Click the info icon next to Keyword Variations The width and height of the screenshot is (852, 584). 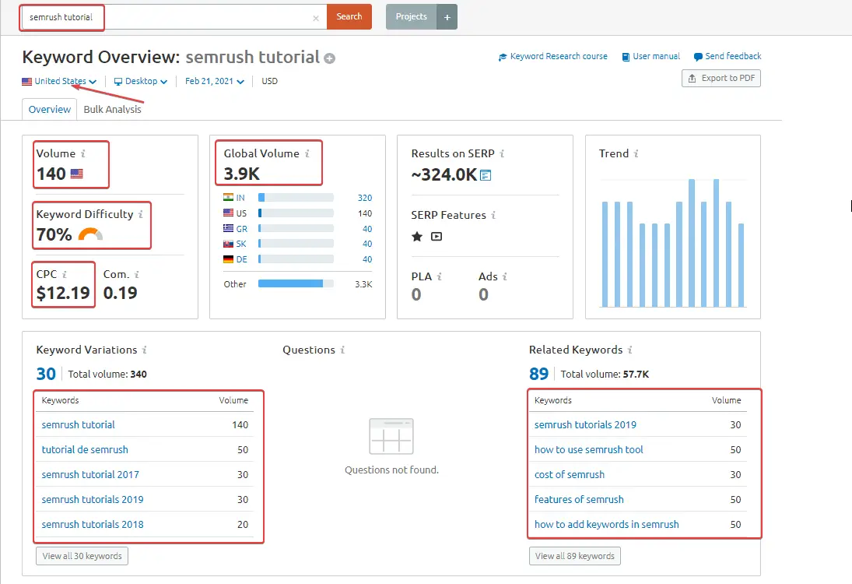145,350
